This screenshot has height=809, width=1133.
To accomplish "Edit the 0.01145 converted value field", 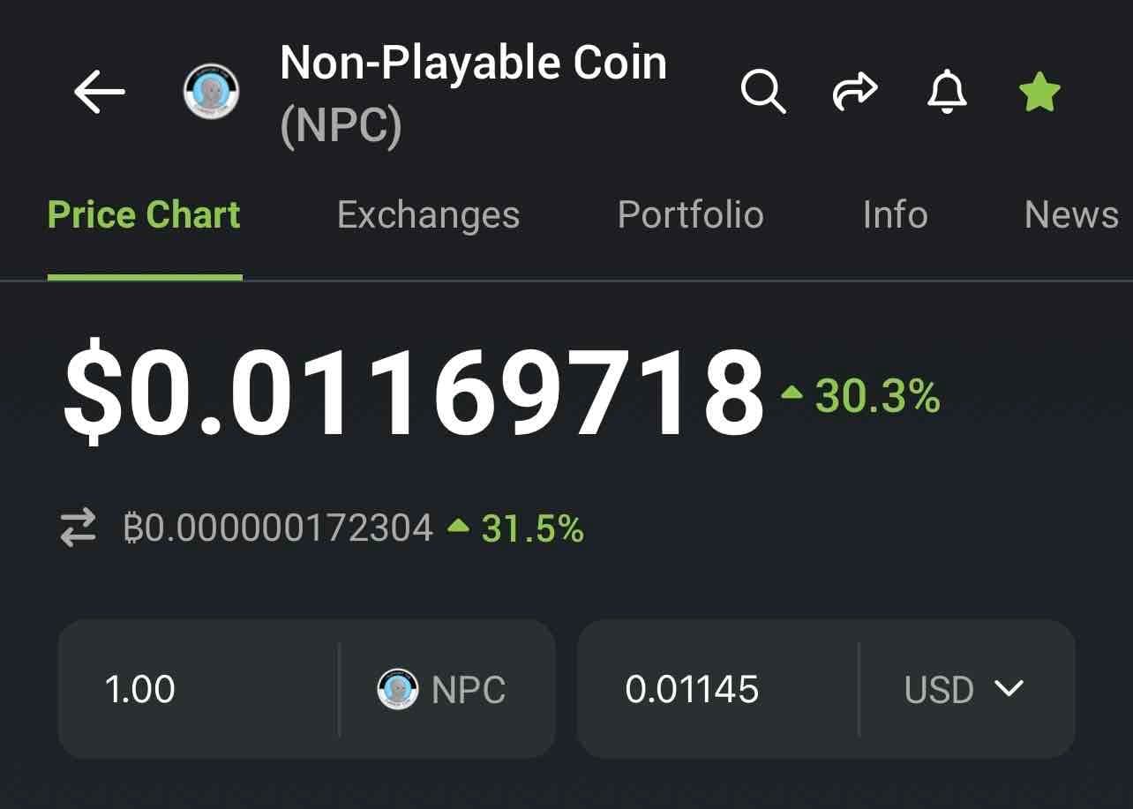I will 715,689.
